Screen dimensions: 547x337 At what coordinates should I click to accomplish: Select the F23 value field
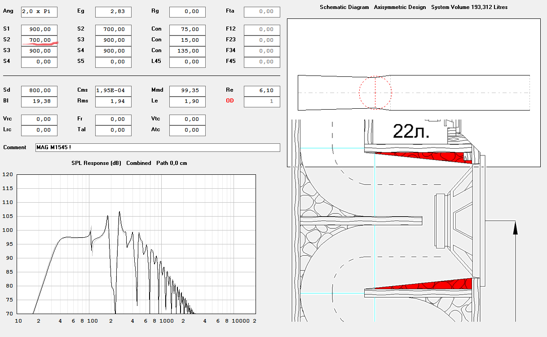[262, 40]
